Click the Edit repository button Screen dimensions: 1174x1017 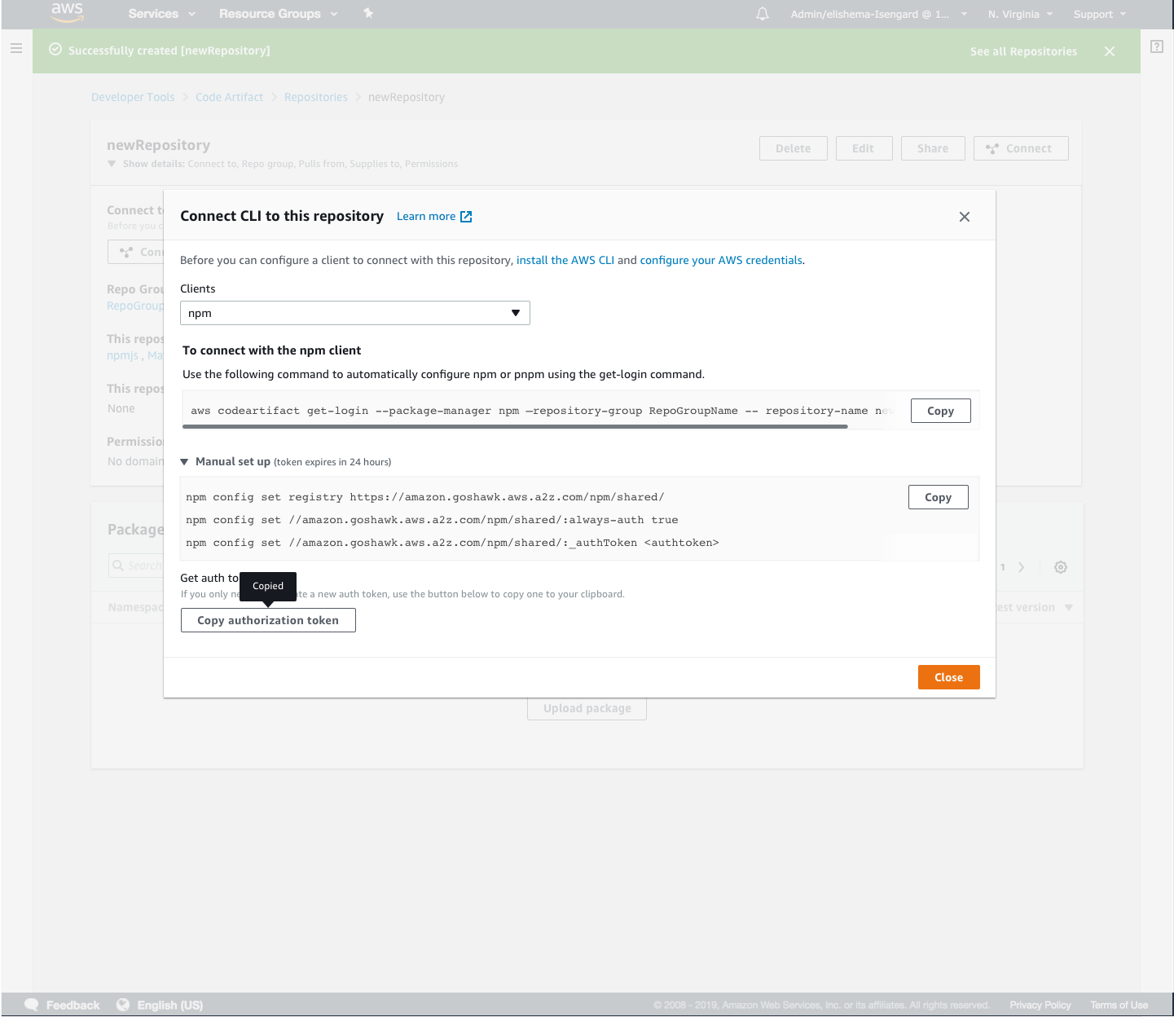click(x=864, y=148)
